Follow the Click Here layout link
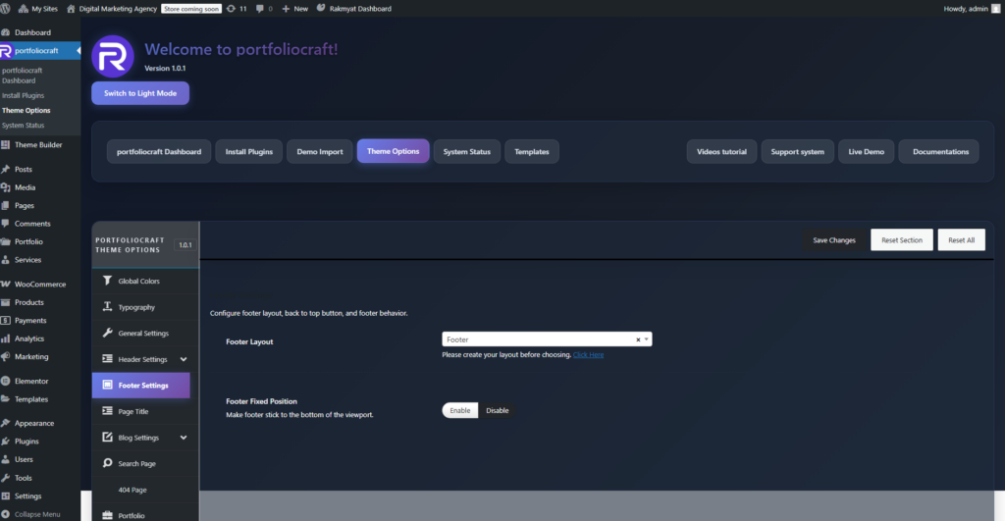This screenshot has height=521, width=1005. pos(588,354)
